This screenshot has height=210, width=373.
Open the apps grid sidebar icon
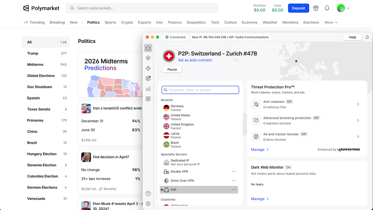click(x=148, y=99)
